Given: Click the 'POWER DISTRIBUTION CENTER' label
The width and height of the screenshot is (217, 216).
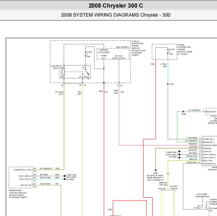Looking at the screenshot, I should [185, 49].
